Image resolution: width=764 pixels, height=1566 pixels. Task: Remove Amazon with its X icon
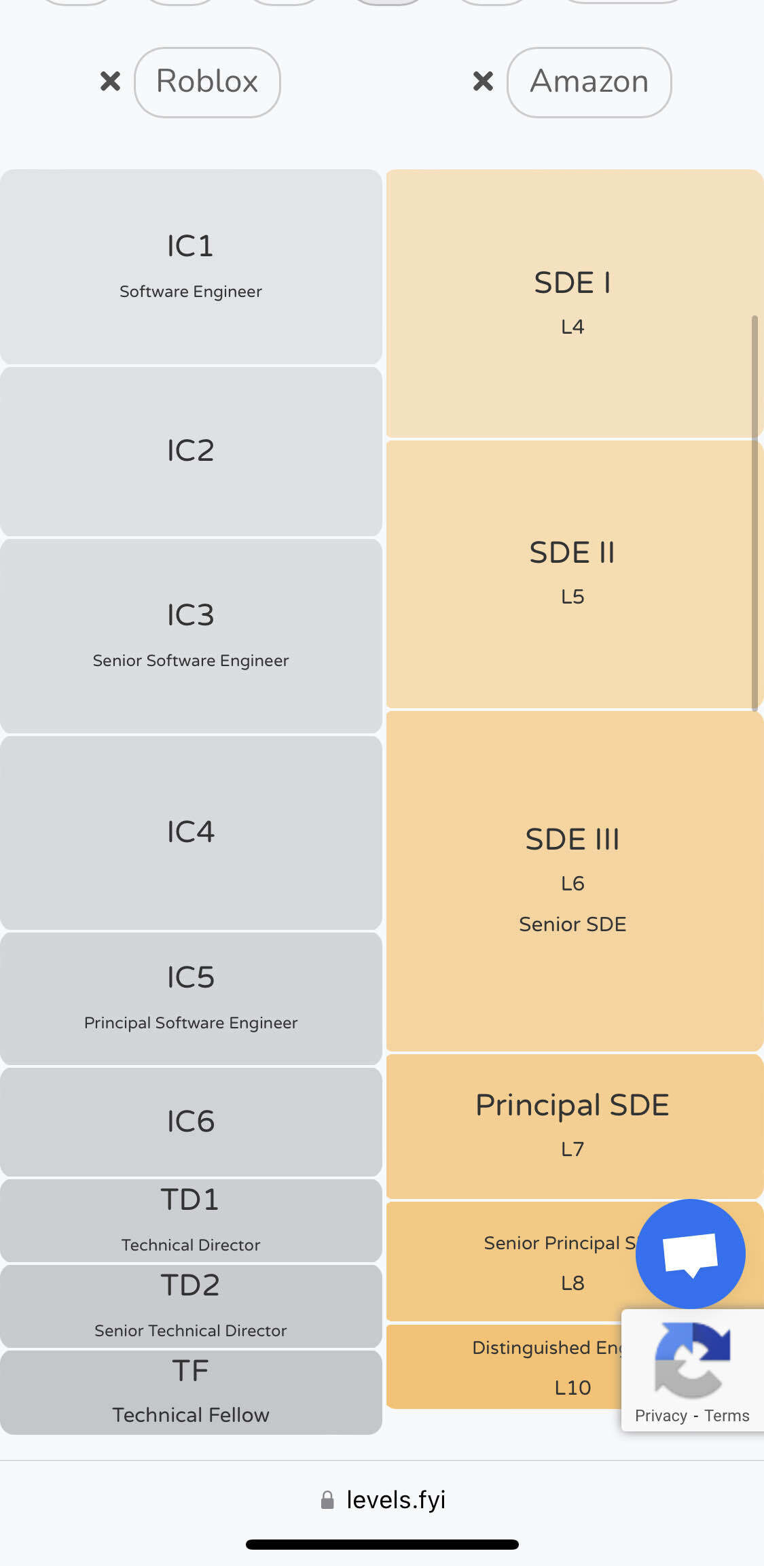pos(483,82)
